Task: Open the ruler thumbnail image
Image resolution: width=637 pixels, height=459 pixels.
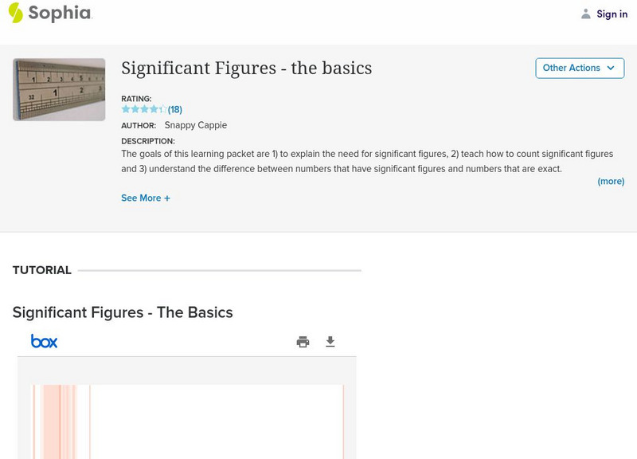Action: [59, 89]
